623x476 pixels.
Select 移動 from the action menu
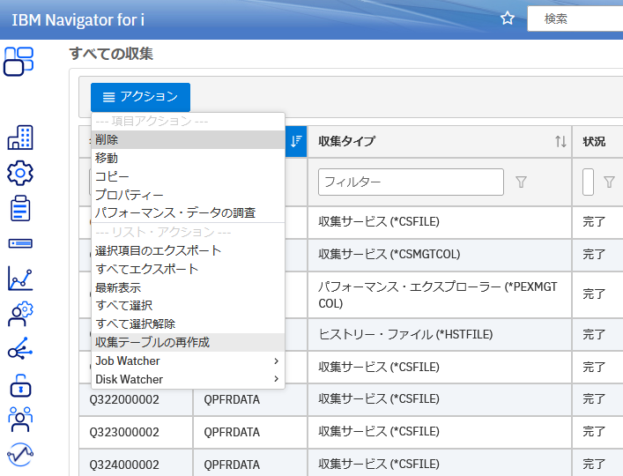pos(189,158)
